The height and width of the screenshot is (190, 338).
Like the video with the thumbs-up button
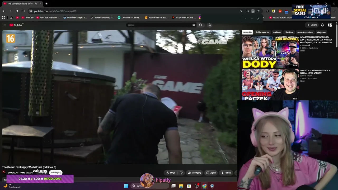point(170,173)
